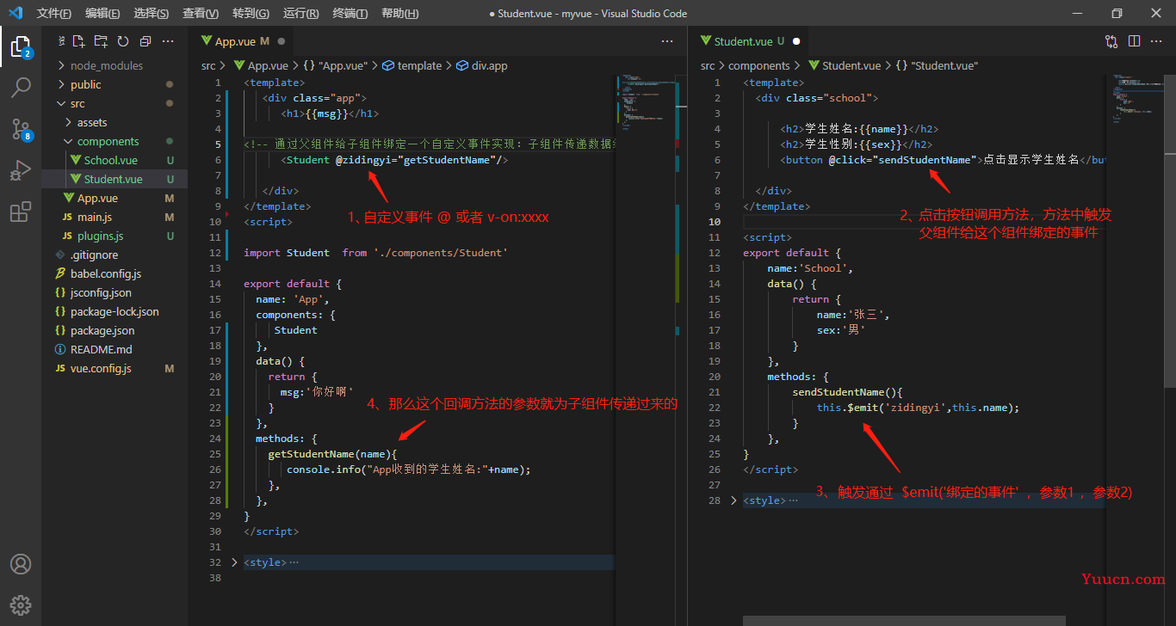Collapse the src folder
1176x626 pixels.
click(x=61, y=103)
